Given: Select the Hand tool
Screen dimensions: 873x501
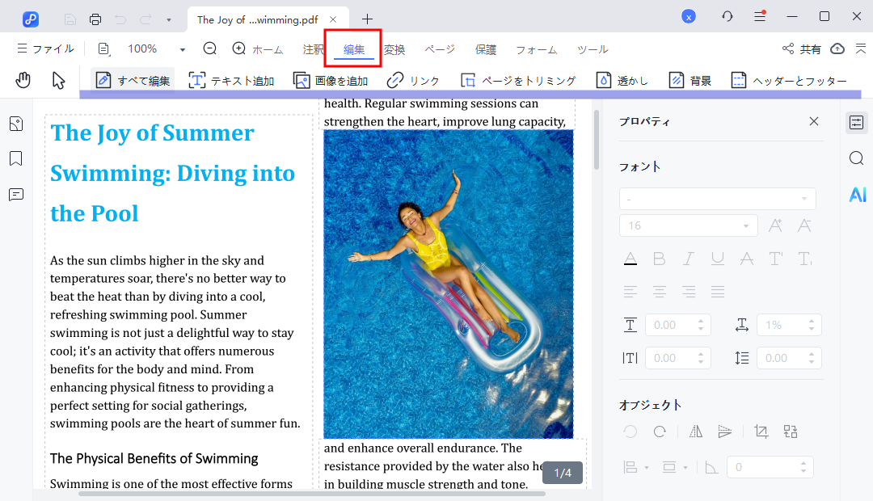Looking at the screenshot, I should (23, 79).
